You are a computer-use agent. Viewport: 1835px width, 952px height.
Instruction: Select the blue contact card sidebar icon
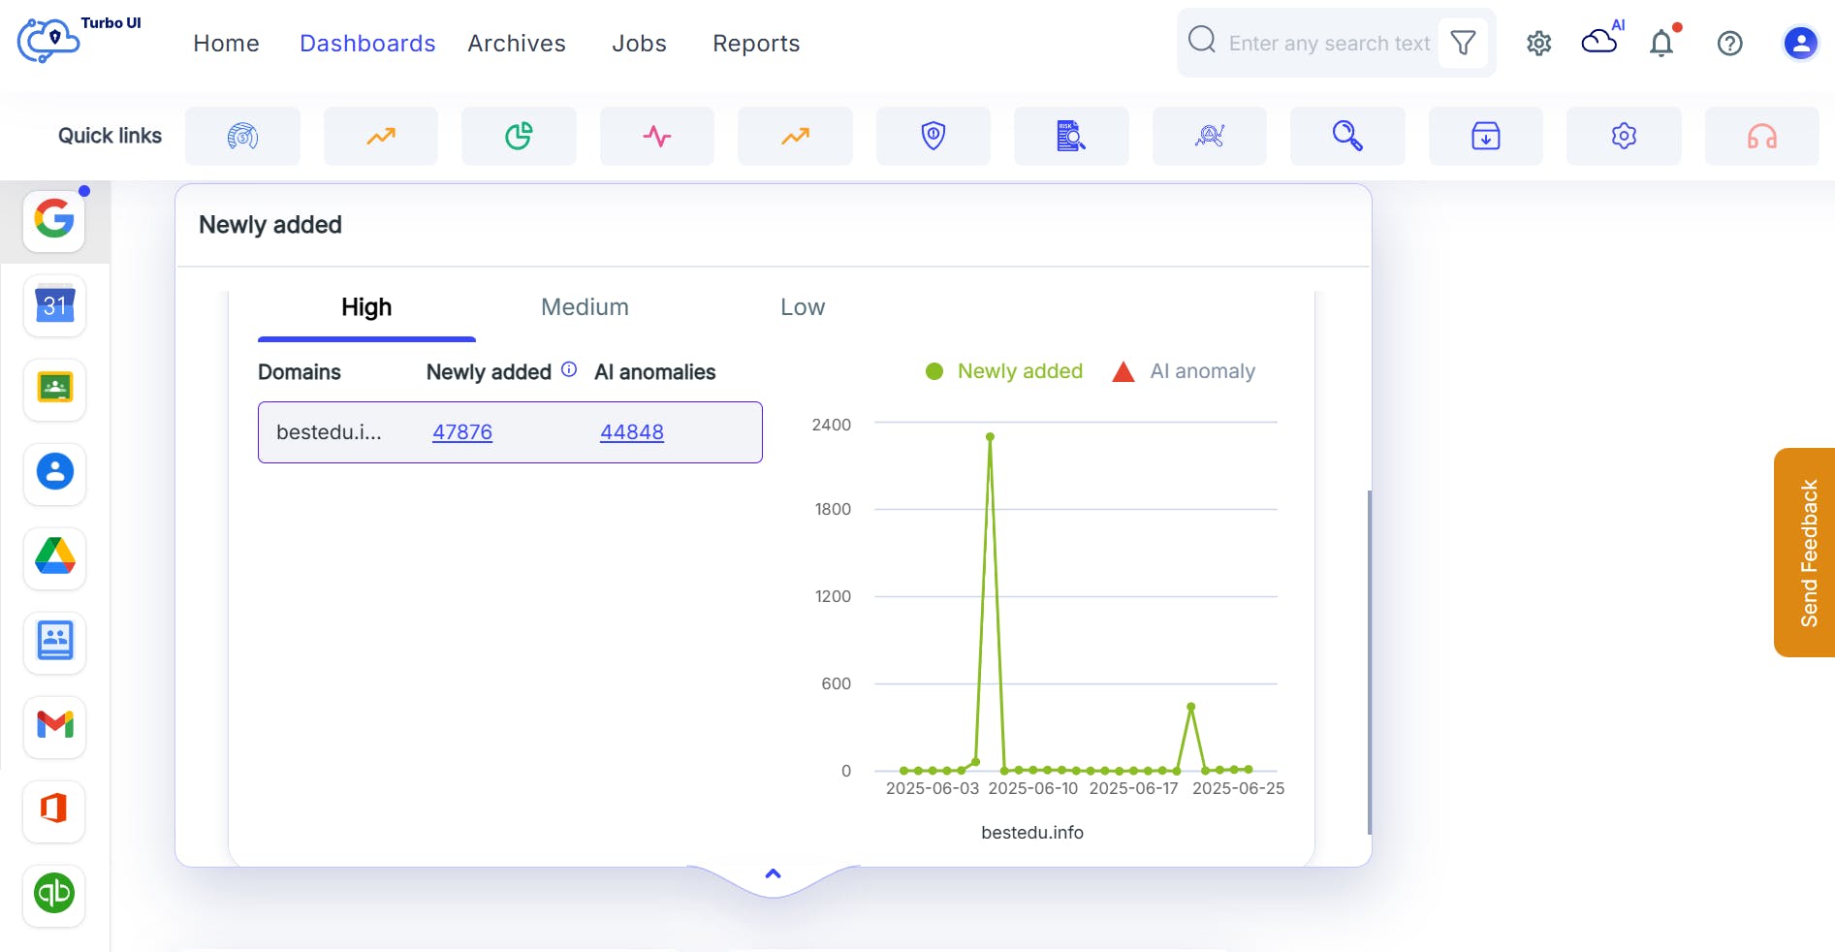(x=54, y=642)
